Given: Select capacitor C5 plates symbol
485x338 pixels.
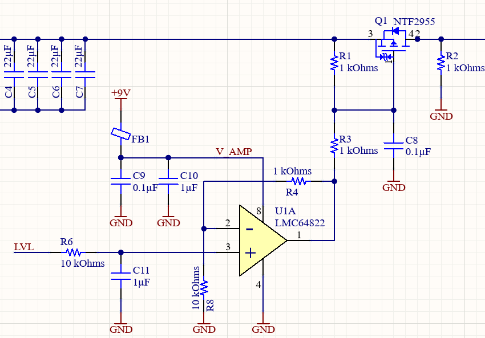Looking at the screenshot, I should coord(38,75).
